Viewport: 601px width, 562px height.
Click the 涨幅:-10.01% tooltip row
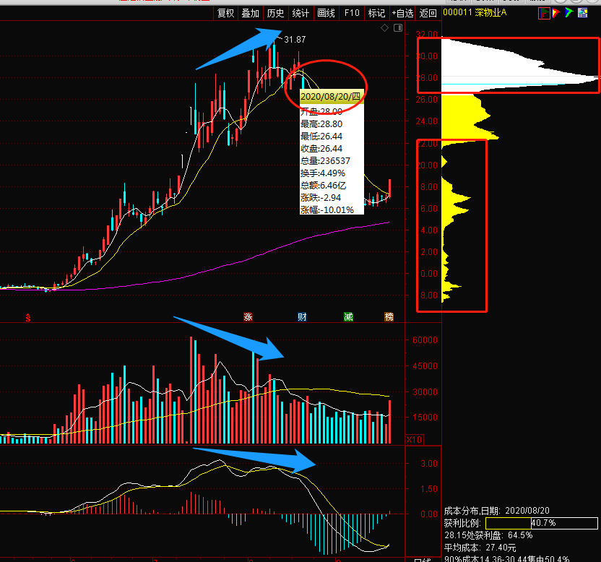coord(327,209)
